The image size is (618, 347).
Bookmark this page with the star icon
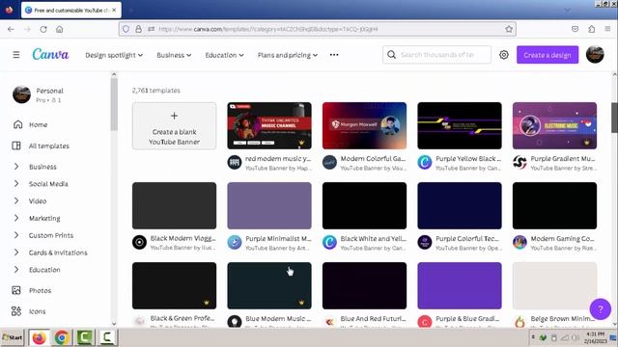509,29
